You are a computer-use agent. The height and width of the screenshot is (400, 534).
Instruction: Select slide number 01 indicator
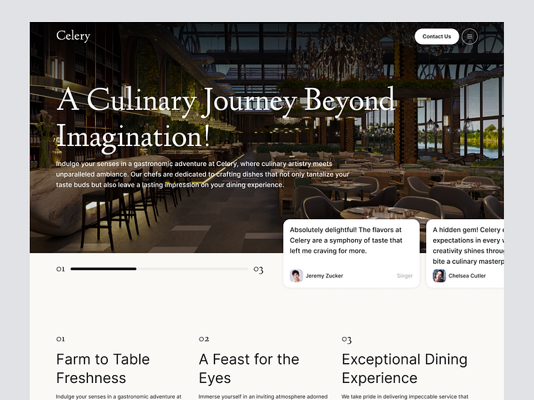pyautogui.click(x=60, y=270)
